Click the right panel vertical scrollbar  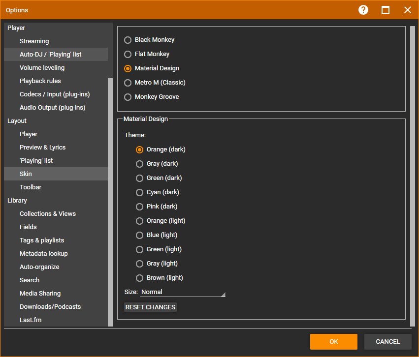point(413,176)
